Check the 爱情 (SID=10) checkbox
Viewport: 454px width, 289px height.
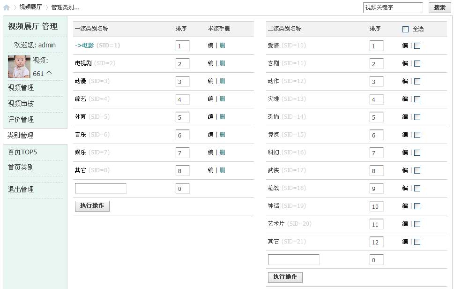tap(417, 46)
